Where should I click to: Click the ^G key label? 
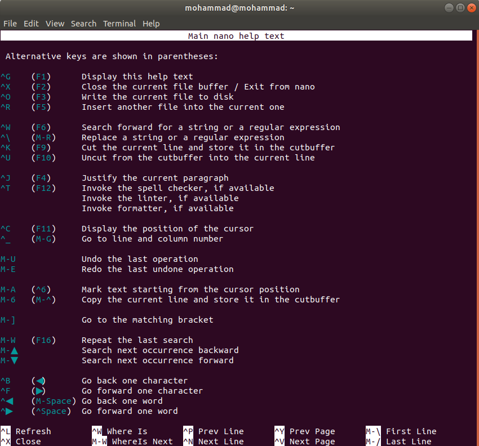(x=6, y=77)
